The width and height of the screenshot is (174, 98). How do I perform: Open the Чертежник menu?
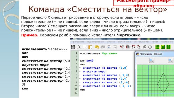(167, 42)
